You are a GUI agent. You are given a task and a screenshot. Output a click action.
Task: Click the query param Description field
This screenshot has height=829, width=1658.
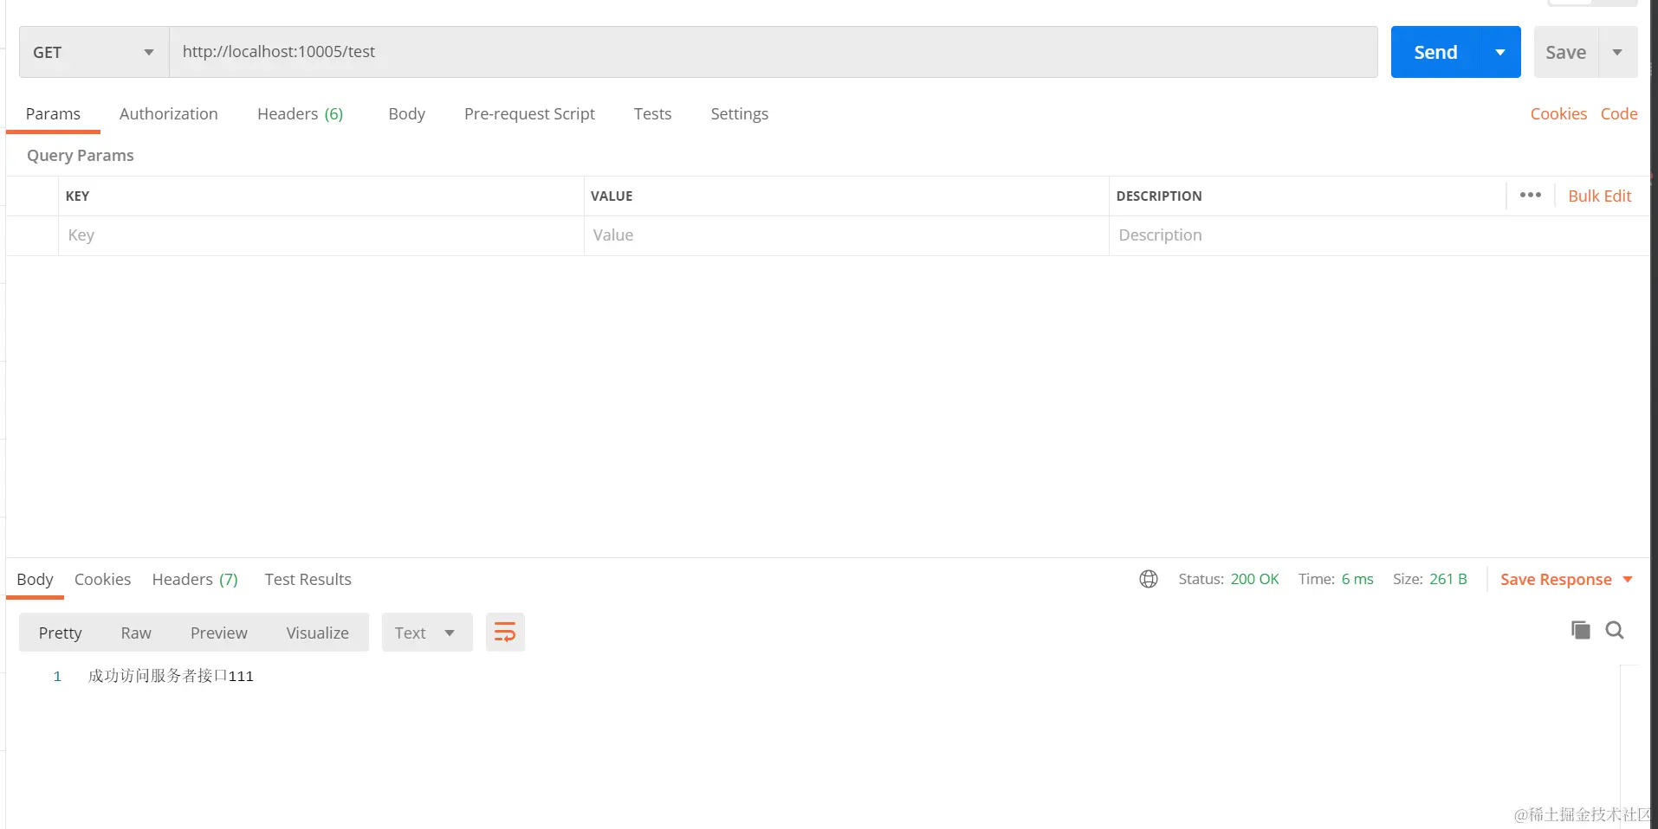1379,235
